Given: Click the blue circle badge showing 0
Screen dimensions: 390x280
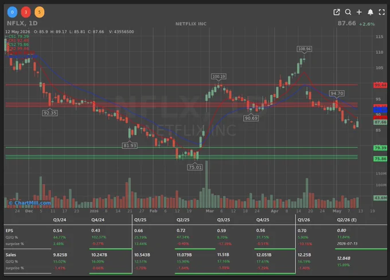Looking at the screenshot, I should point(12,12).
